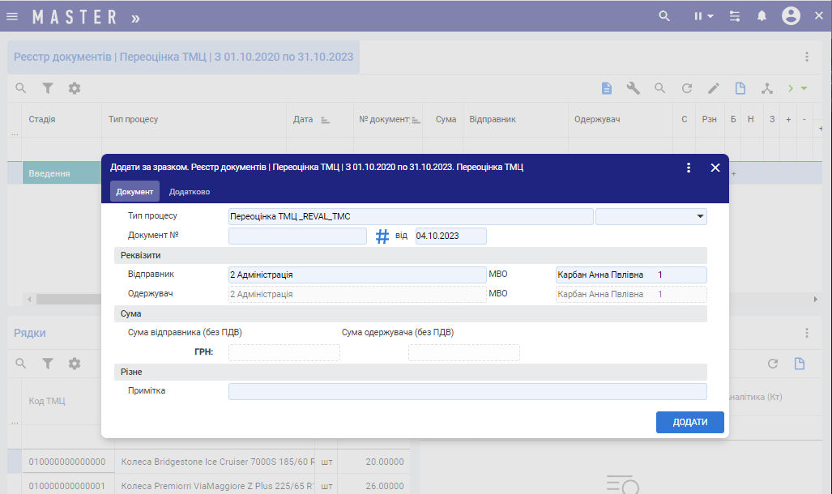832x494 pixels.
Task: Click the Документ № input field
Action: pyautogui.click(x=297, y=236)
